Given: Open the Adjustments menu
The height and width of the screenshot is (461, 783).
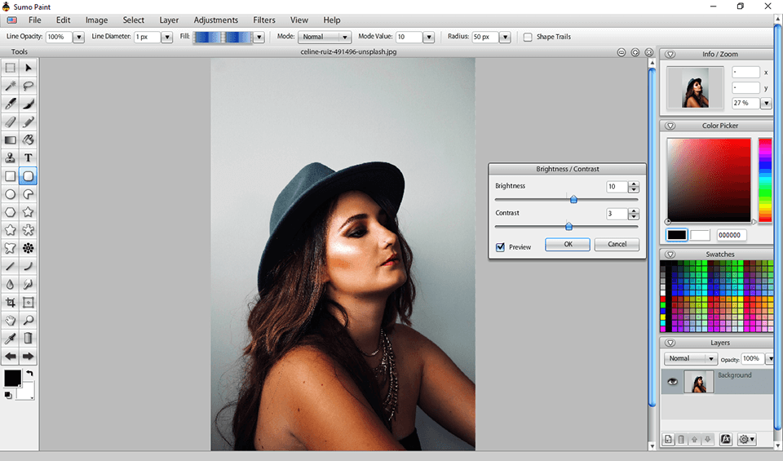Looking at the screenshot, I should coord(215,20).
